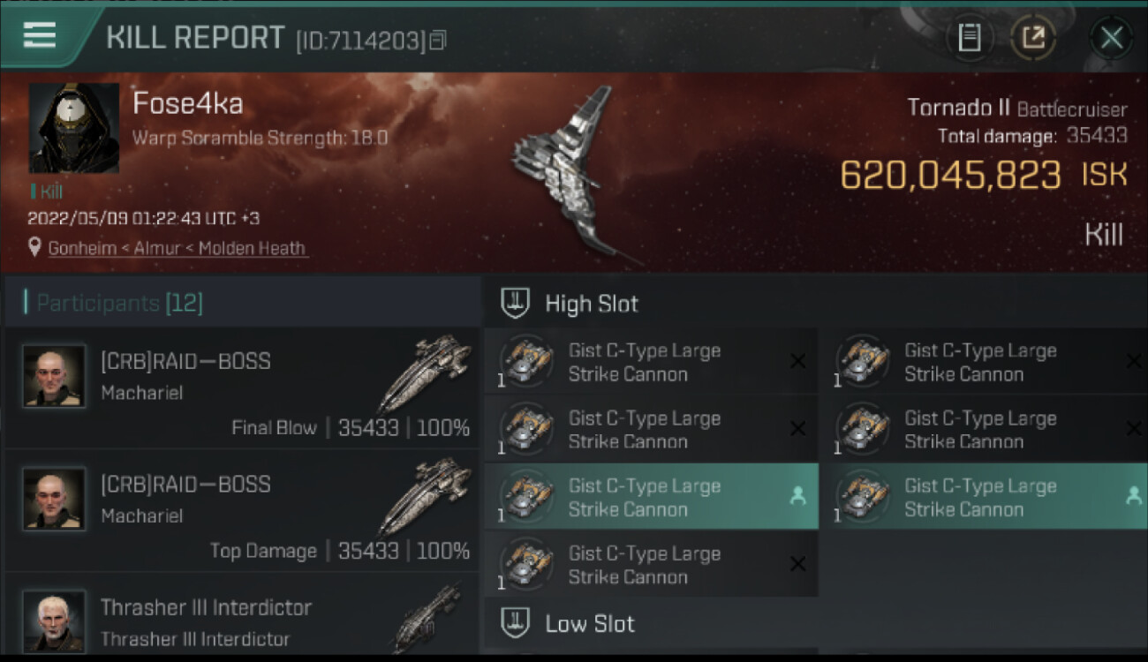View Fose4ka's character portrait
1148x662 pixels.
pyautogui.click(x=74, y=128)
